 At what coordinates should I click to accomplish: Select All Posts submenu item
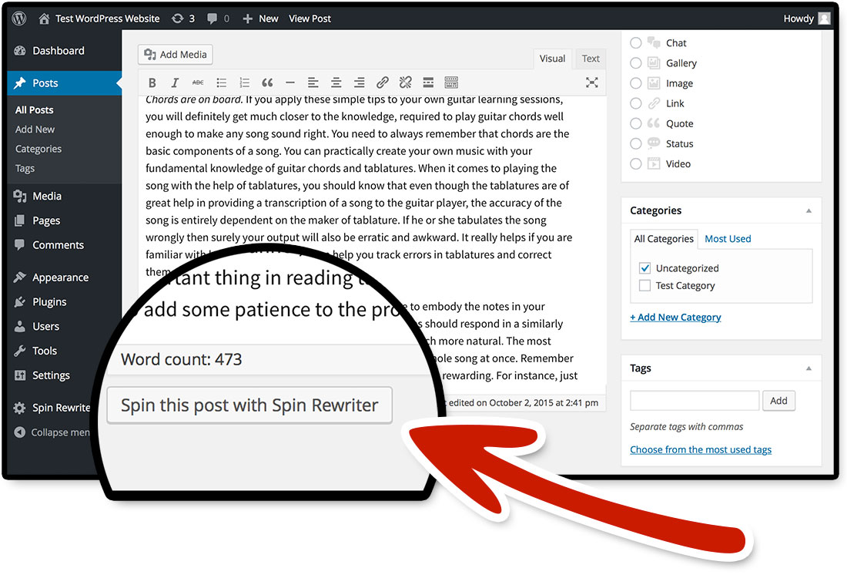35,109
